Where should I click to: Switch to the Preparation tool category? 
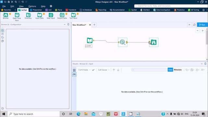pos(36,10)
